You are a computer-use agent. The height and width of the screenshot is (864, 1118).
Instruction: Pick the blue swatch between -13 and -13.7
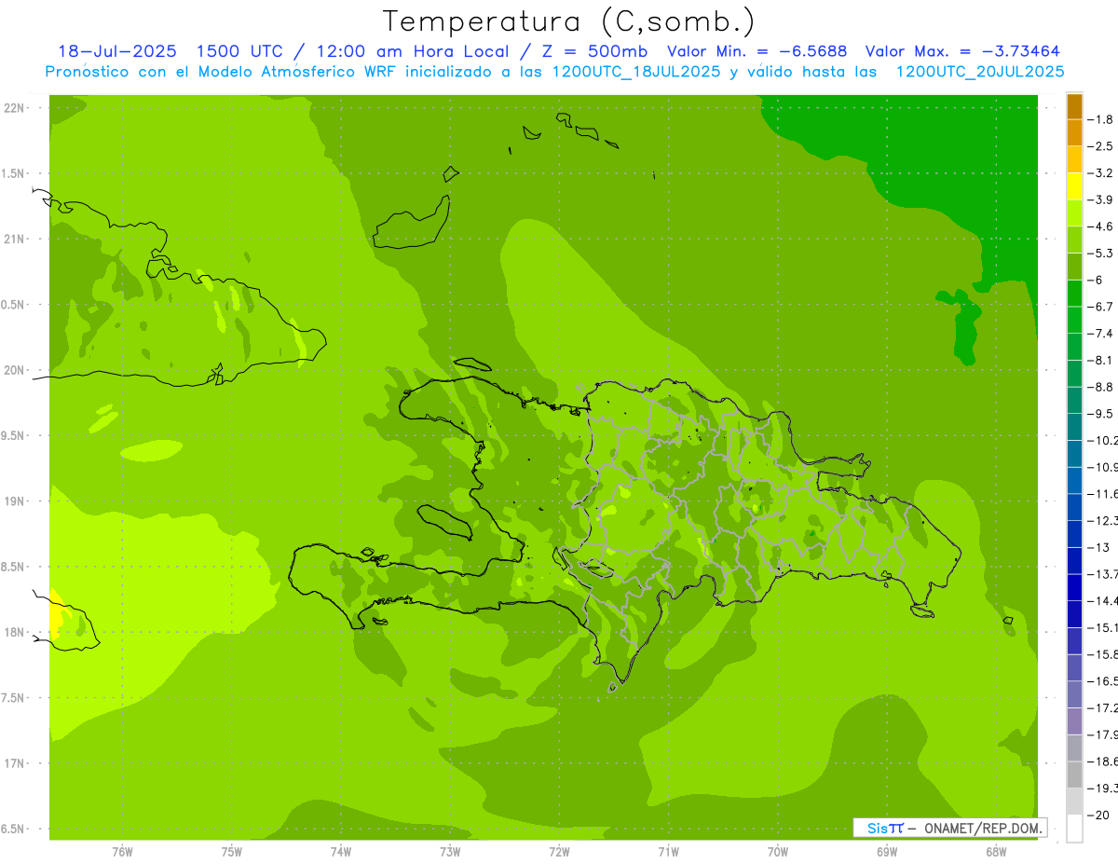pos(1074,560)
